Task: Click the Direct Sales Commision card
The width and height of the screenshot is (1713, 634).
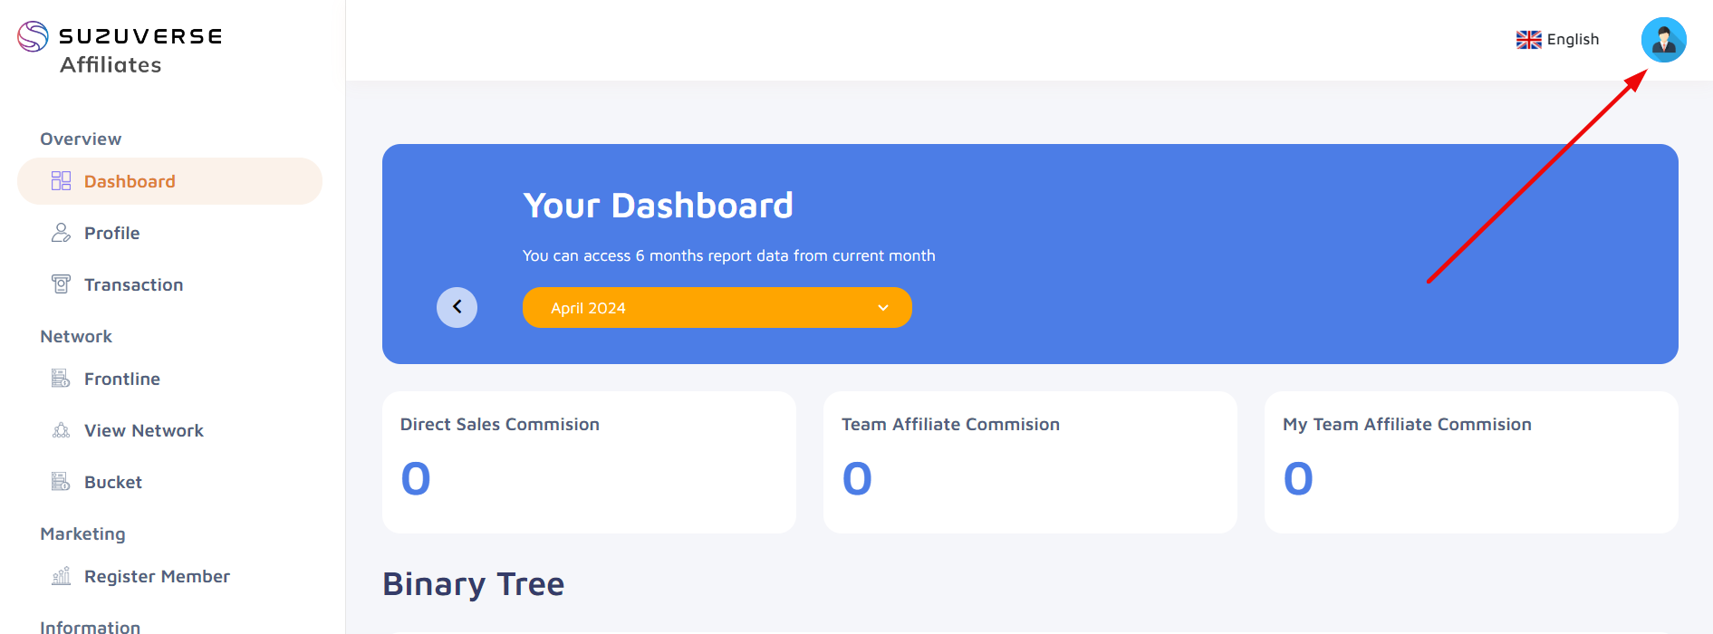Action: point(589,462)
